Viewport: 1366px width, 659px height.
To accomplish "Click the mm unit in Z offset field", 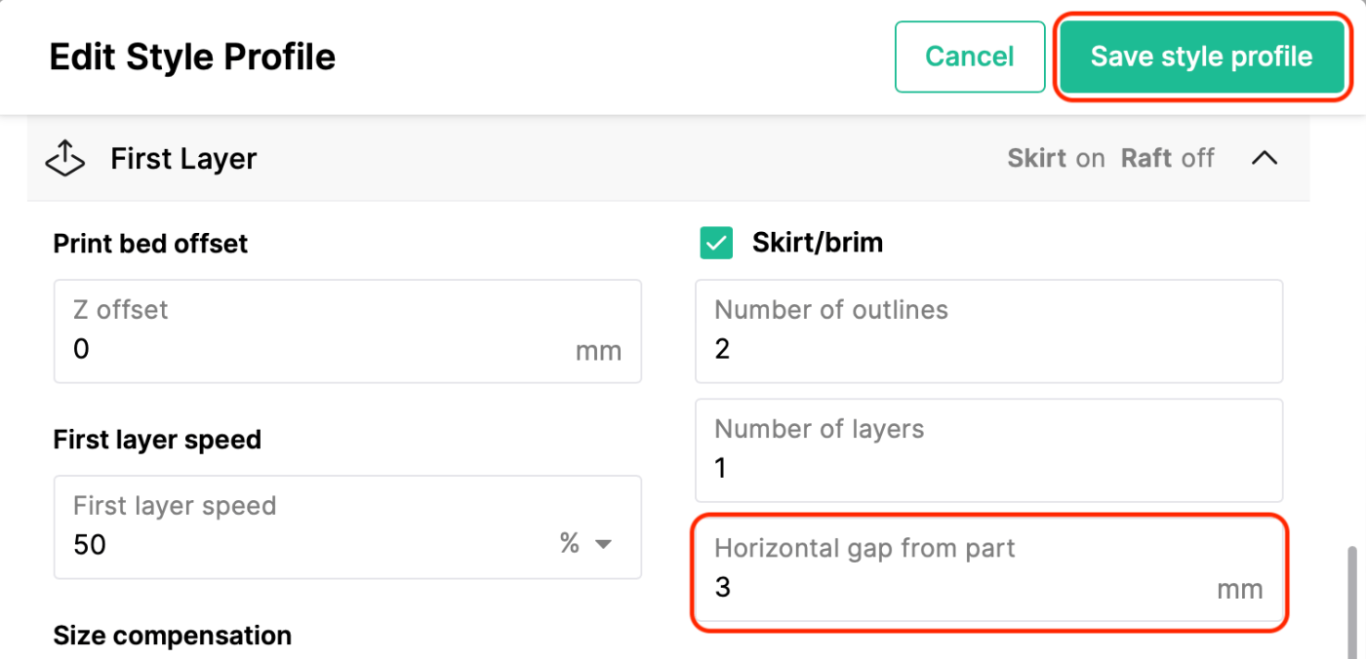I will pyautogui.click(x=598, y=351).
